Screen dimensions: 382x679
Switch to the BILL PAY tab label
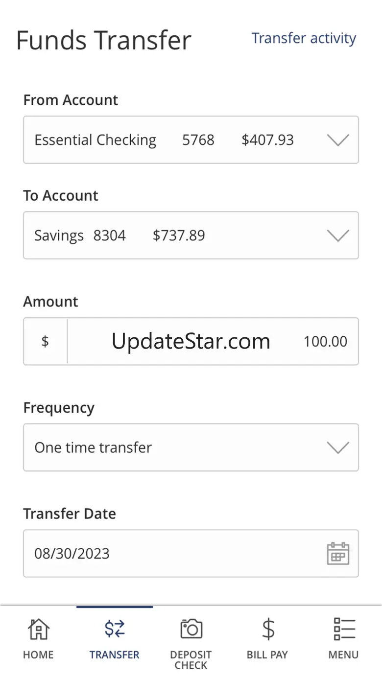267,655
